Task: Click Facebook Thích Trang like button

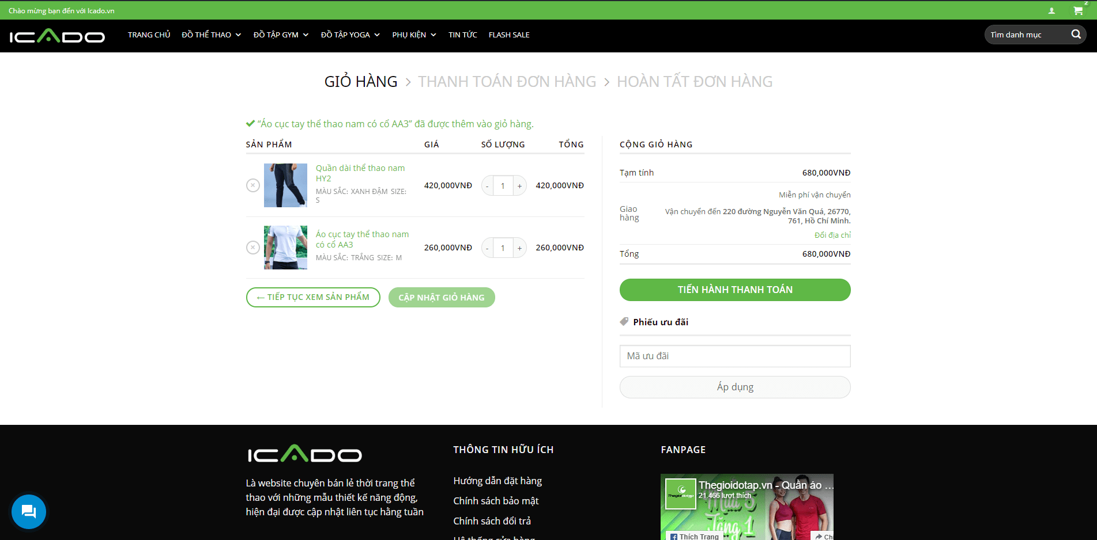Action: click(695, 536)
